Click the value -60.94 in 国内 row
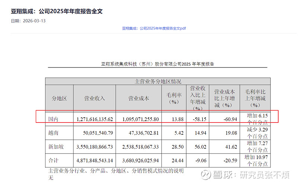This screenshot has width=298, height=184. pyautogui.click(x=230, y=119)
